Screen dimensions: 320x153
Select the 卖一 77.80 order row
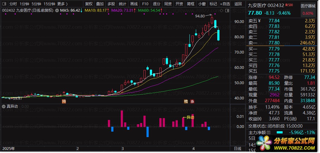click(x=282, y=43)
